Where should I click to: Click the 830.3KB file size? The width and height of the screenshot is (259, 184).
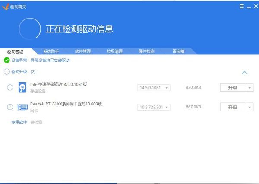point(193,87)
